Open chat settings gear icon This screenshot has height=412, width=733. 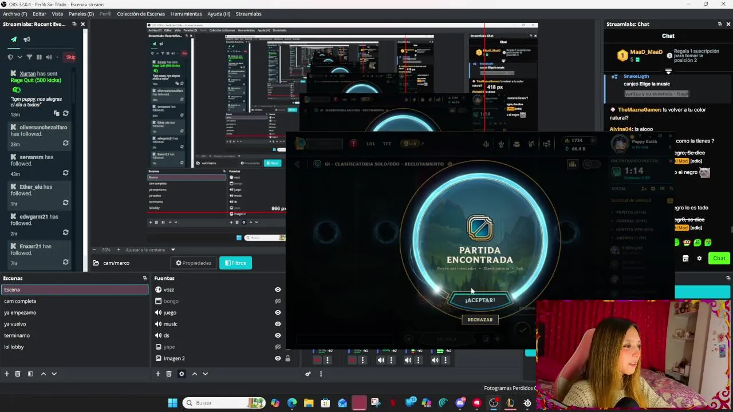pyautogui.click(x=699, y=258)
